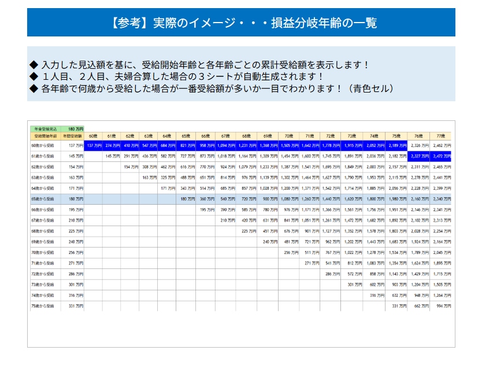Screen dimensions: 482x365
Task: Select the 65歳 column header
Action: [x=186, y=136]
